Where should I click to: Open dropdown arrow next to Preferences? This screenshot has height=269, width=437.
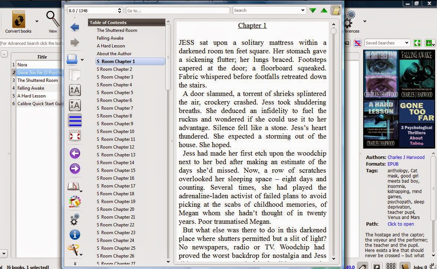365,21
